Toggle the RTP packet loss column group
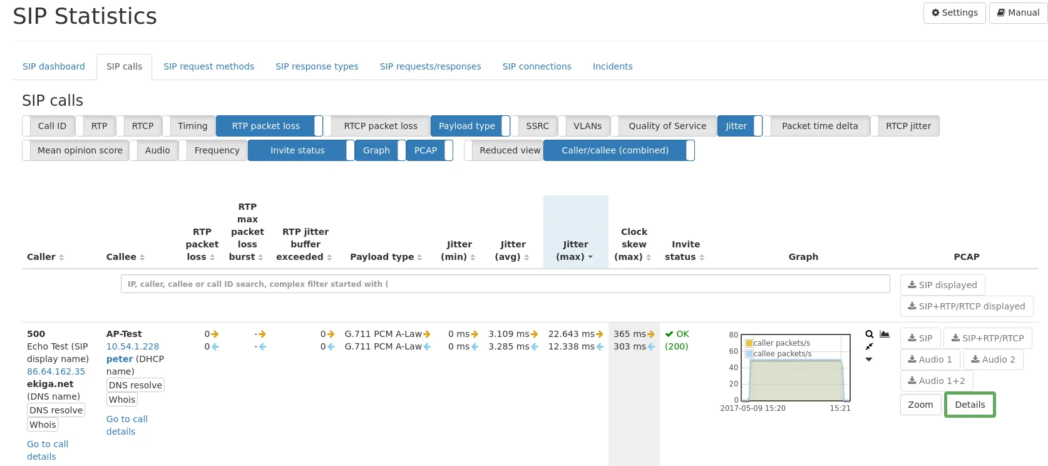The width and height of the screenshot is (1048, 466). coord(265,126)
